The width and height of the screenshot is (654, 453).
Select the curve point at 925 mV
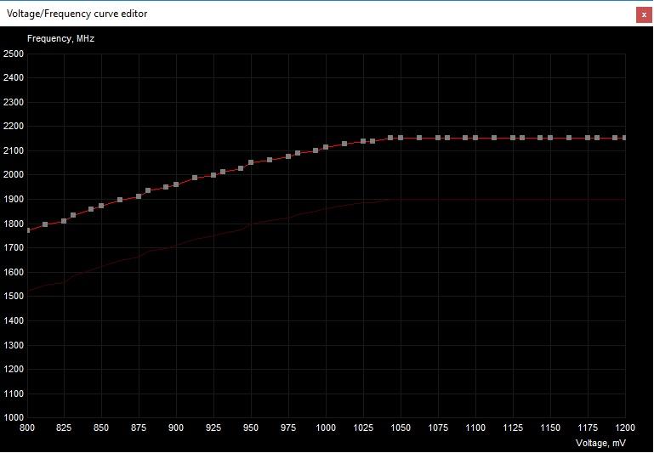(x=213, y=175)
